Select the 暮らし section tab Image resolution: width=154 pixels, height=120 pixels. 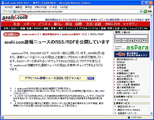[x=58, y=24]
